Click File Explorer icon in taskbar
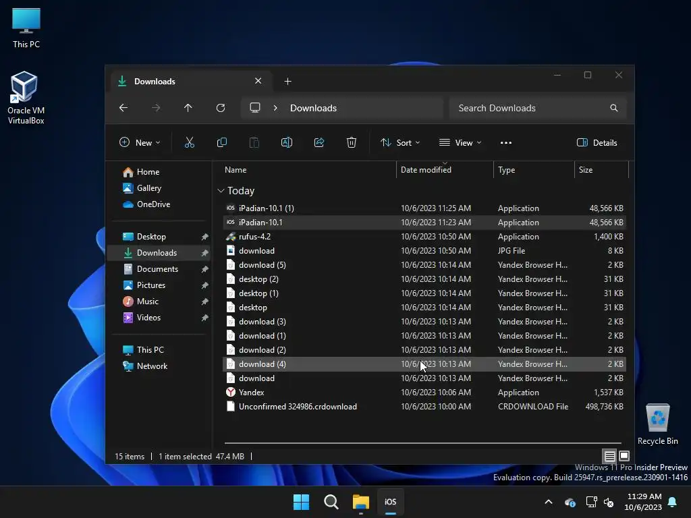691x518 pixels. (x=361, y=502)
